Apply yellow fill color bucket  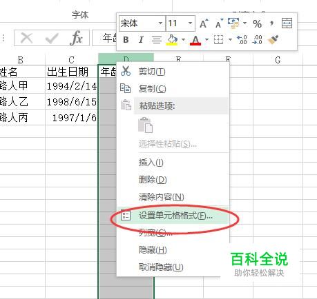click(x=172, y=40)
